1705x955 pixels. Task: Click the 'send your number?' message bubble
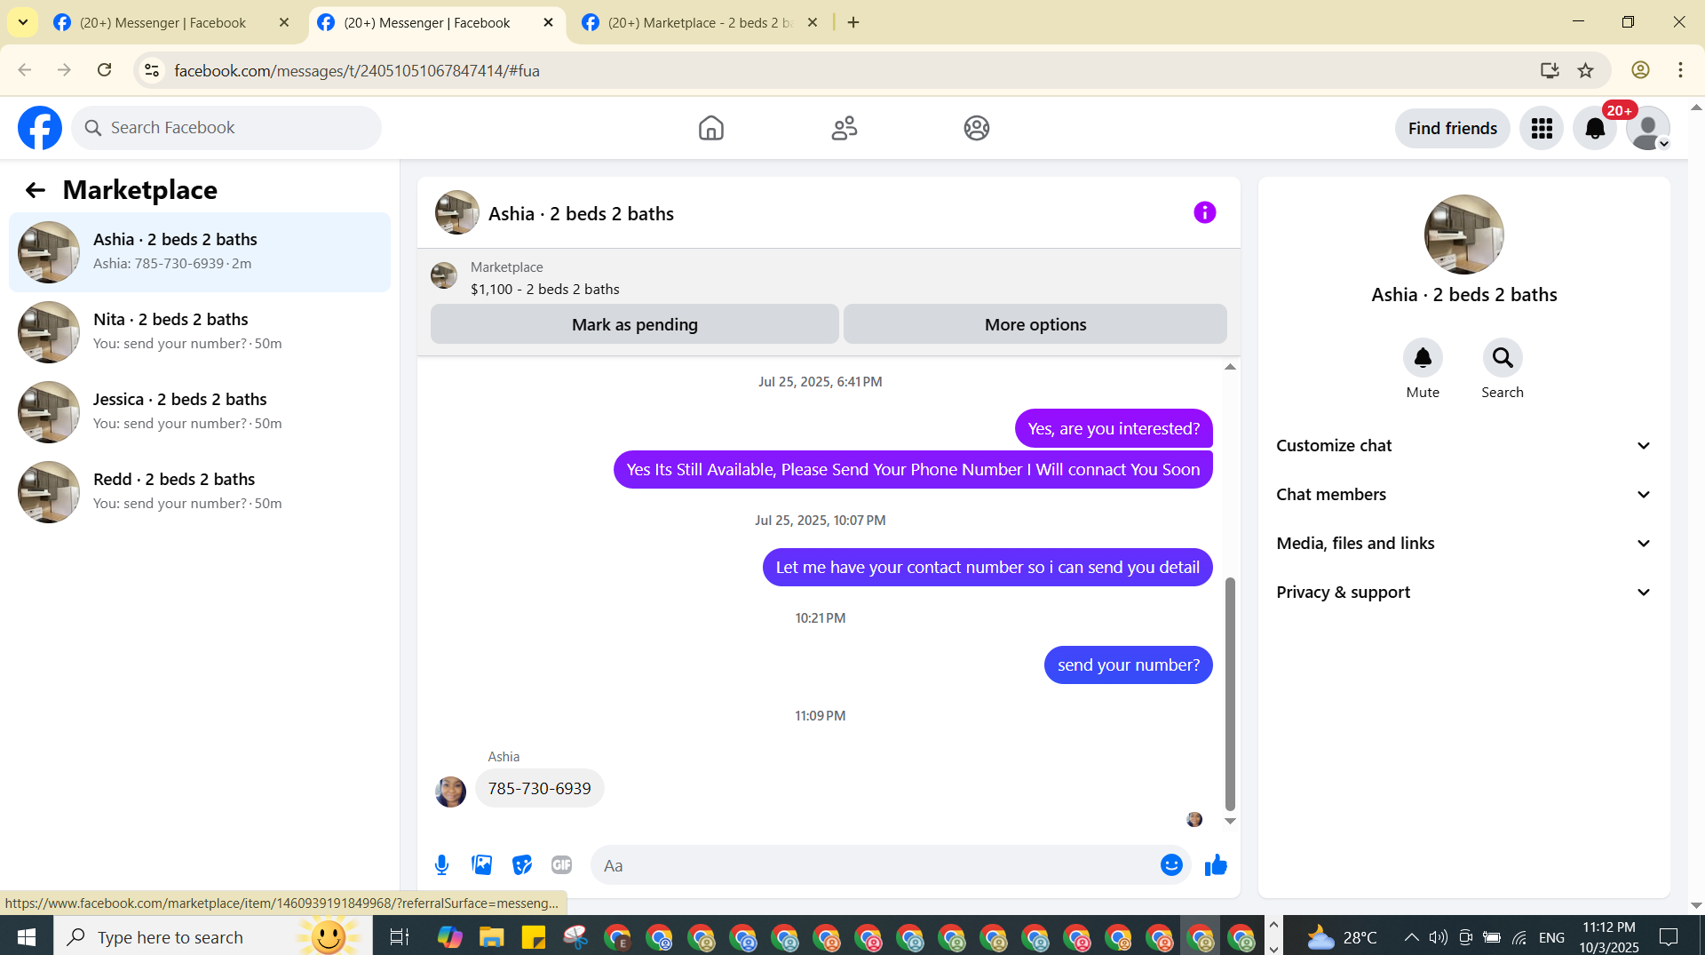(1128, 665)
